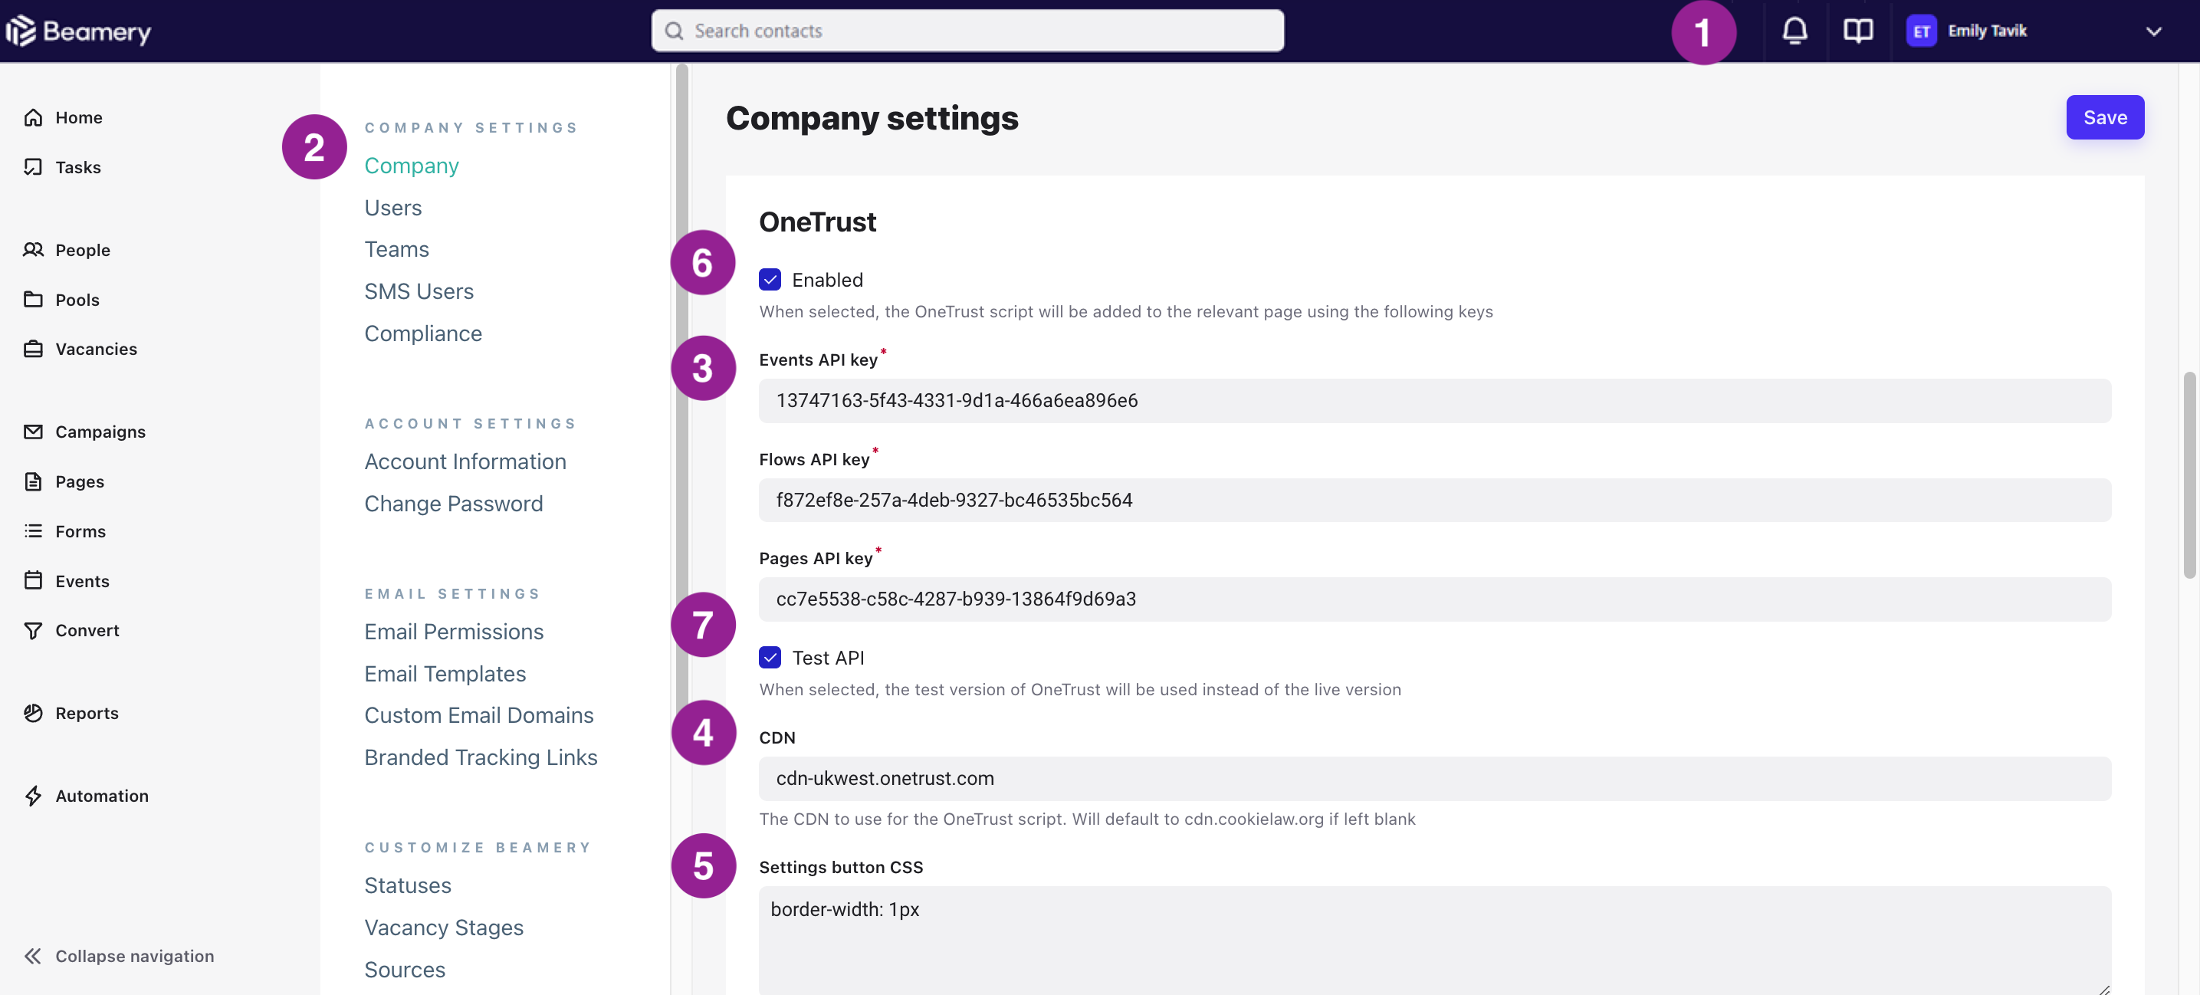This screenshot has height=995, width=2200.
Task: Open SMS Users settings
Action: click(x=419, y=291)
